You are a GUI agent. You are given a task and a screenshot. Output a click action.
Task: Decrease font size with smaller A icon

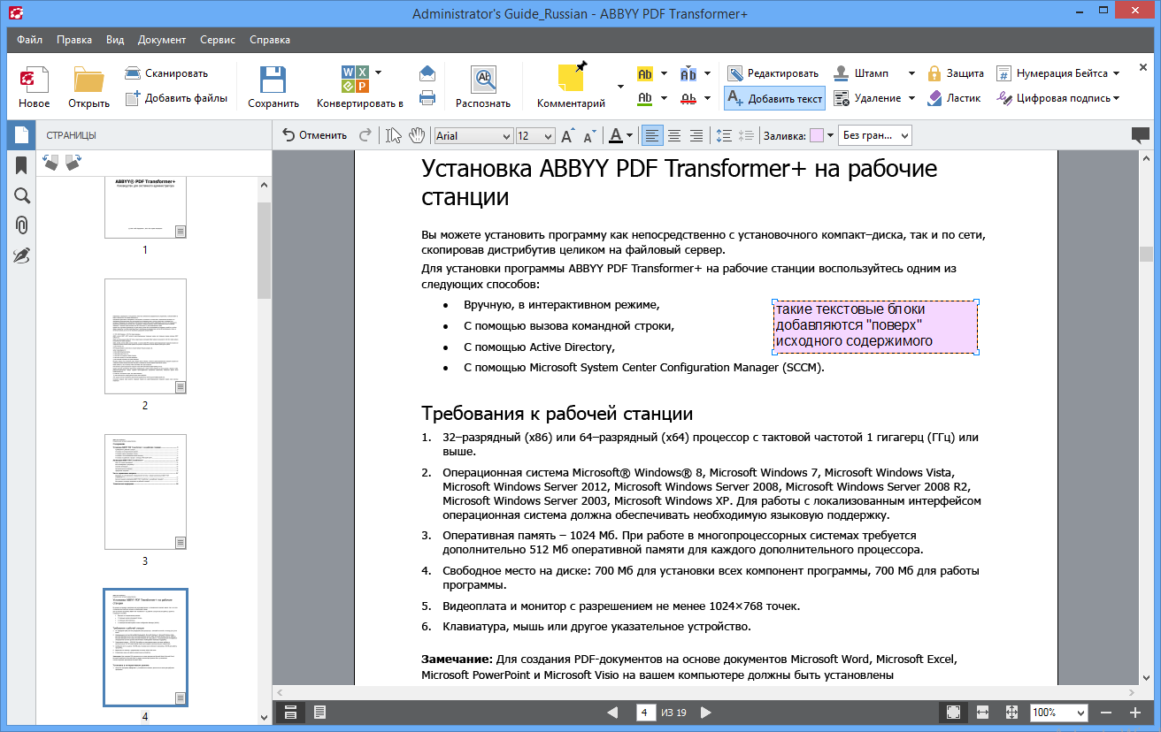coord(588,136)
